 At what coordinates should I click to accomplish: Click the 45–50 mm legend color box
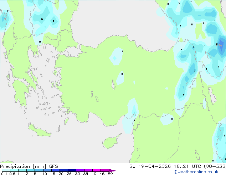tap(105, 170)
